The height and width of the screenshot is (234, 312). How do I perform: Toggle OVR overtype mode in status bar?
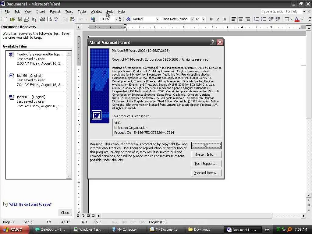tap(142, 222)
